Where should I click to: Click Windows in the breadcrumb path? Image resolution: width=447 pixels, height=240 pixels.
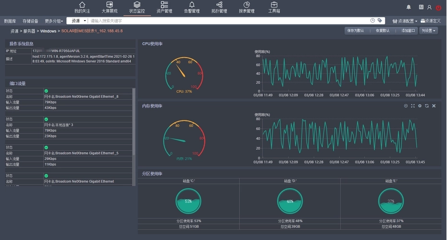48,31
